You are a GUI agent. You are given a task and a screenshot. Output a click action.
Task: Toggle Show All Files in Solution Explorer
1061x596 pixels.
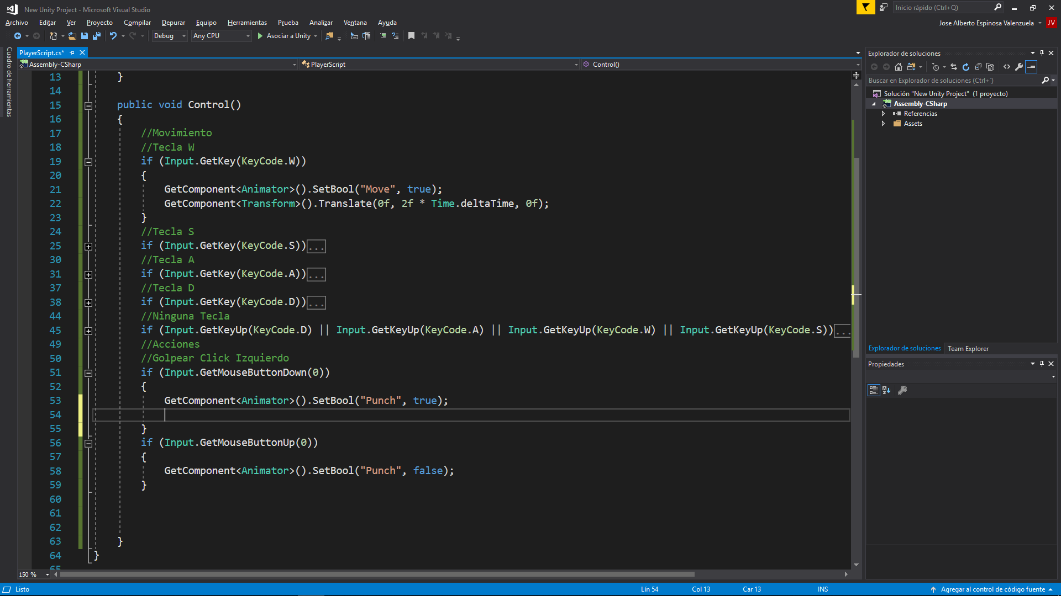tap(990, 67)
